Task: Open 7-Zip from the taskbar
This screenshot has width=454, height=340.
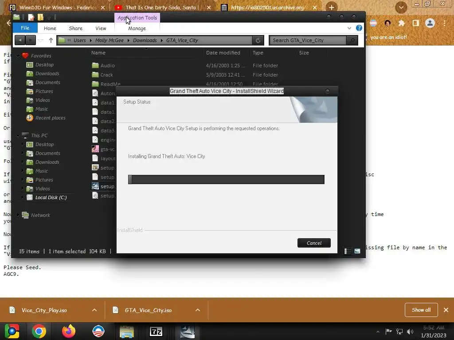Action: [156, 332]
